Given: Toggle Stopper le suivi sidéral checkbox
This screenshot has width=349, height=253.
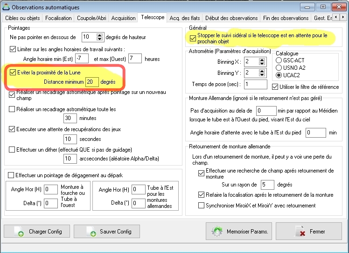Looking at the screenshot, I should pos(193,38).
